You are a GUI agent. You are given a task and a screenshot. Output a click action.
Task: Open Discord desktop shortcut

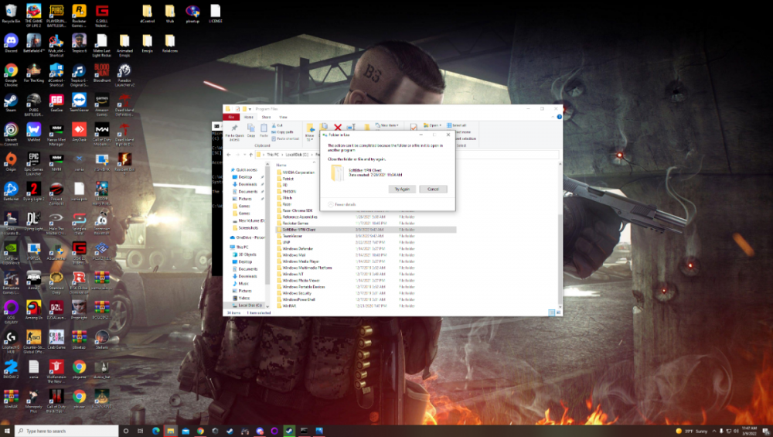click(x=11, y=44)
